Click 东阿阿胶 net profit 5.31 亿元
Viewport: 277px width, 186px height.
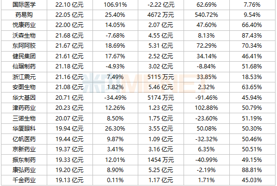(x=160, y=46)
